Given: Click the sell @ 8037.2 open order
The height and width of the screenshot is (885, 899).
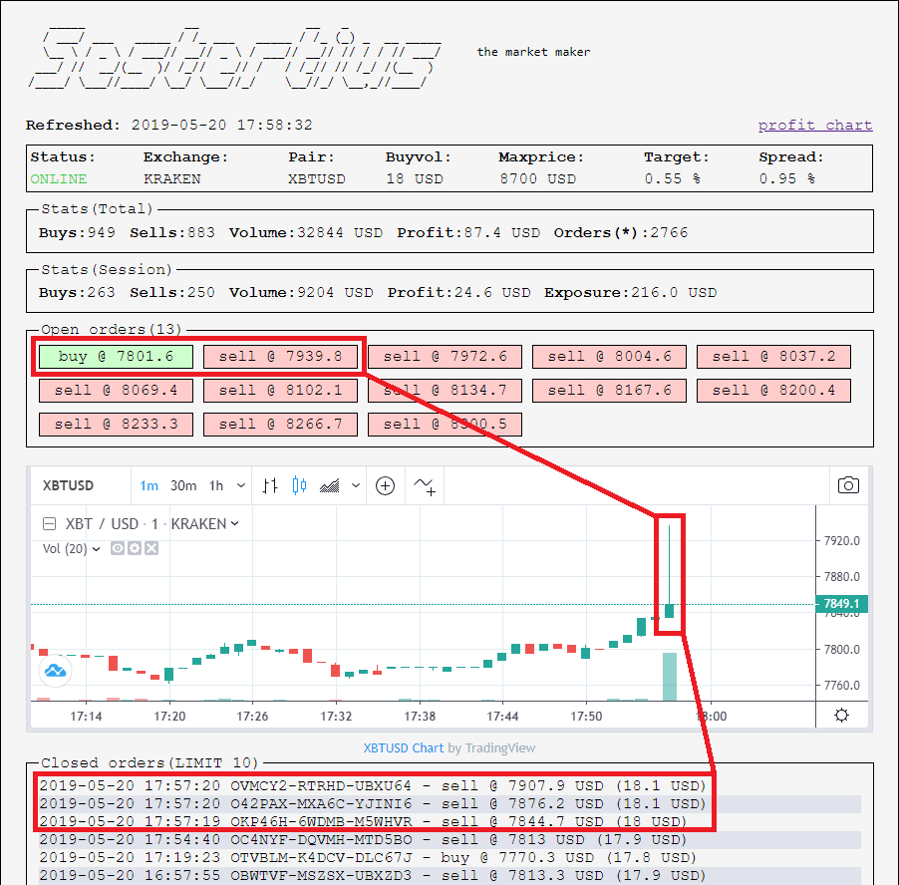Looking at the screenshot, I should pos(774,357).
